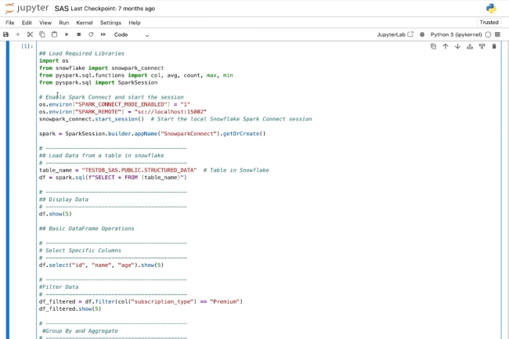Open the Help menu
Image resolution: width=509 pixels, height=339 pixels.
coord(135,23)
